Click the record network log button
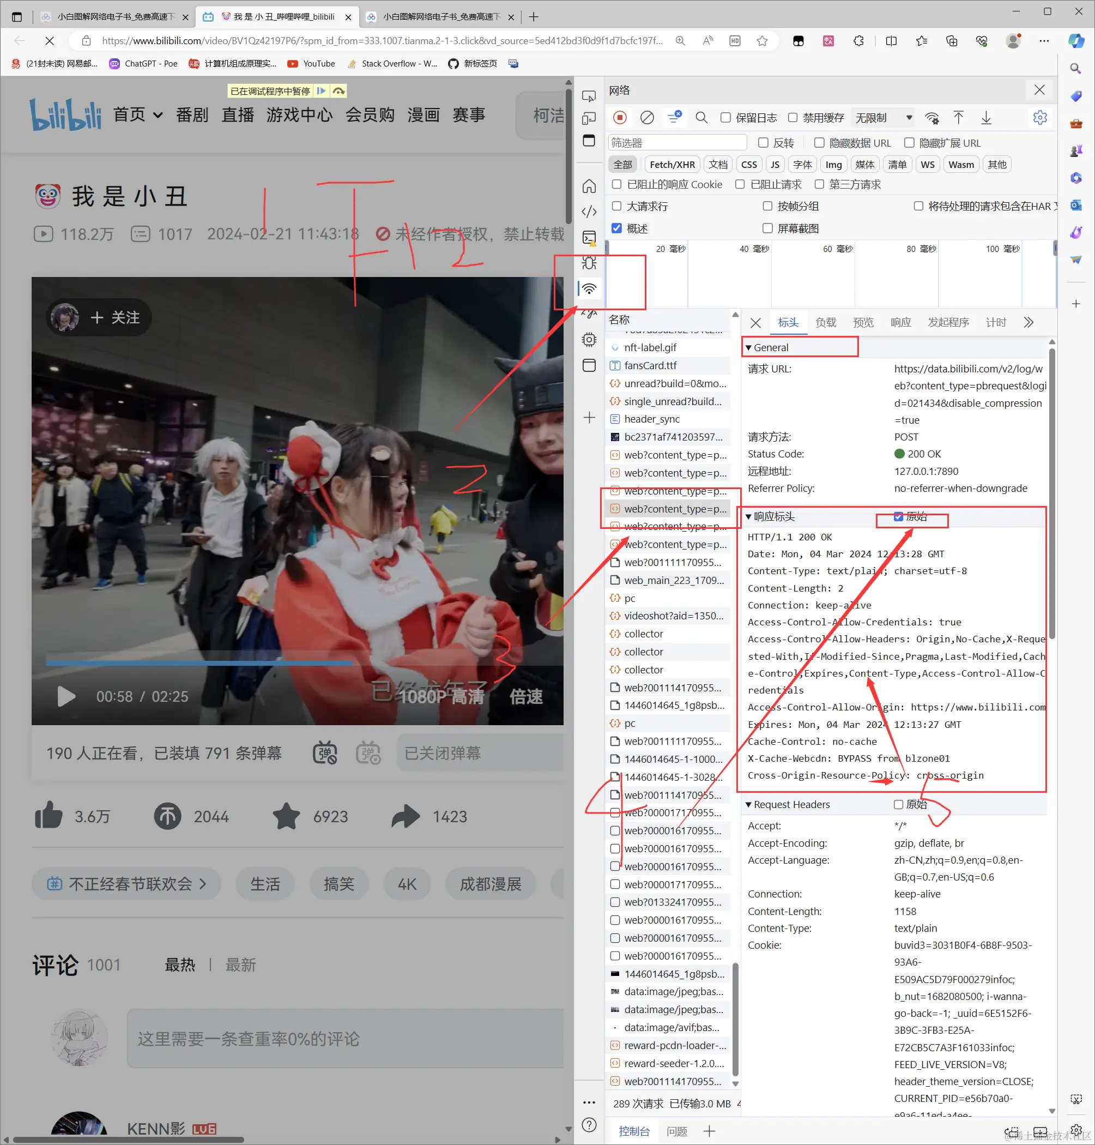Image resolution: width=1095 pixels, height=1145 pixels. point(620,118)
